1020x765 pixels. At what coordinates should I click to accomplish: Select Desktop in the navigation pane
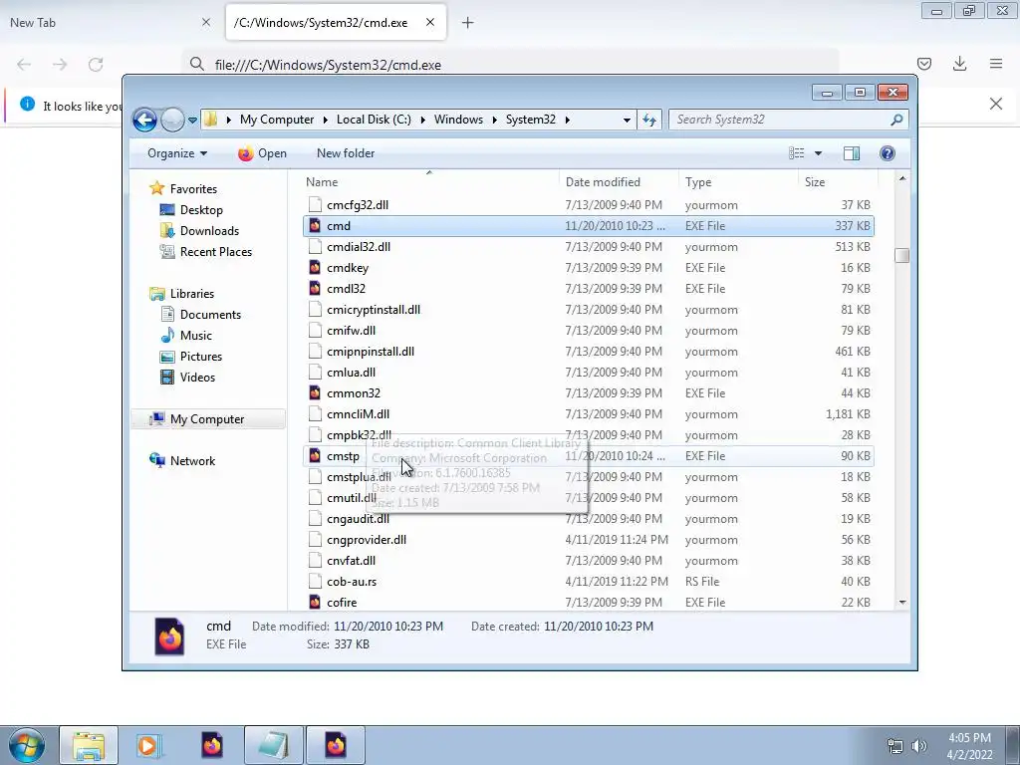[201, 210]
